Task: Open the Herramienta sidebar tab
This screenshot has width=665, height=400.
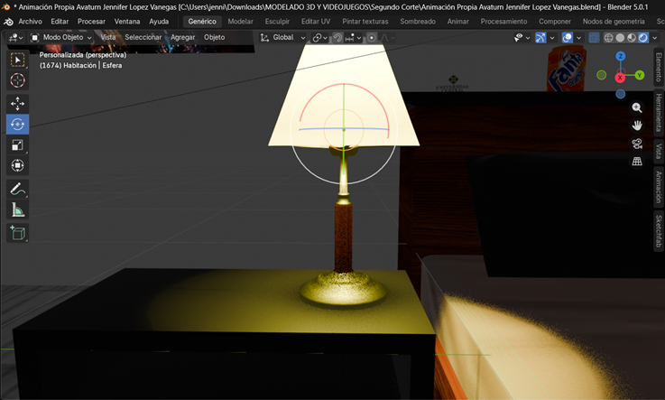Action: point(658,113)
